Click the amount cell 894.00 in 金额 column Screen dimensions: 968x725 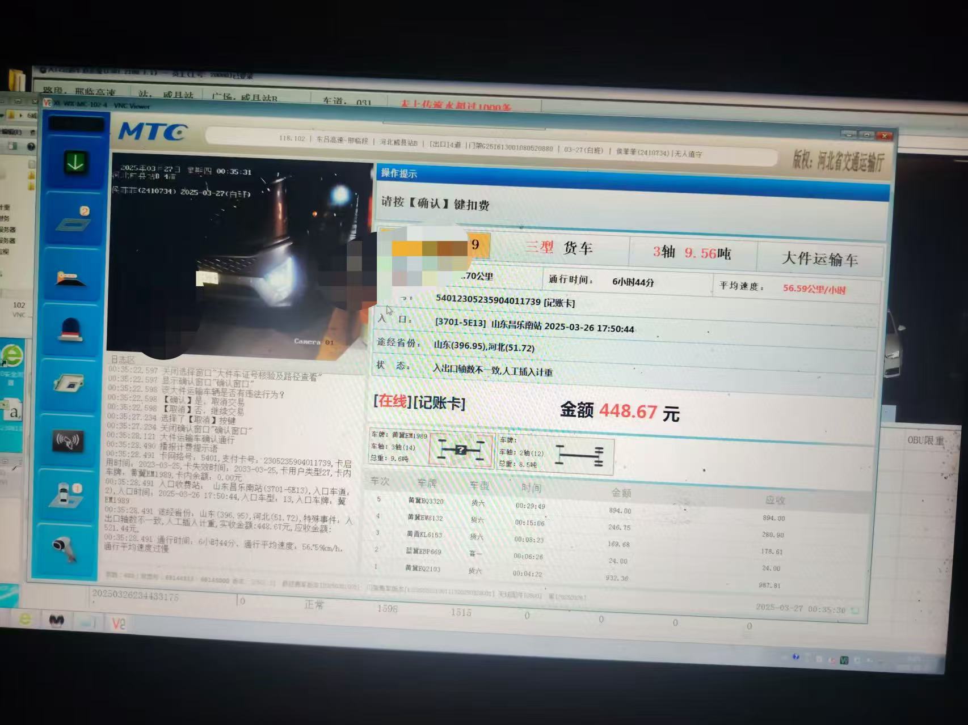click(x=620, y=511)
